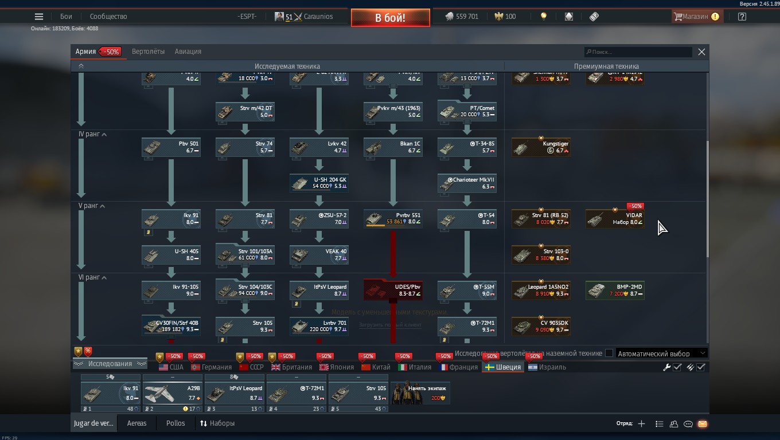
Task: Select the T-72M1 crew slot at bottom
Action: tap(297, 393)
